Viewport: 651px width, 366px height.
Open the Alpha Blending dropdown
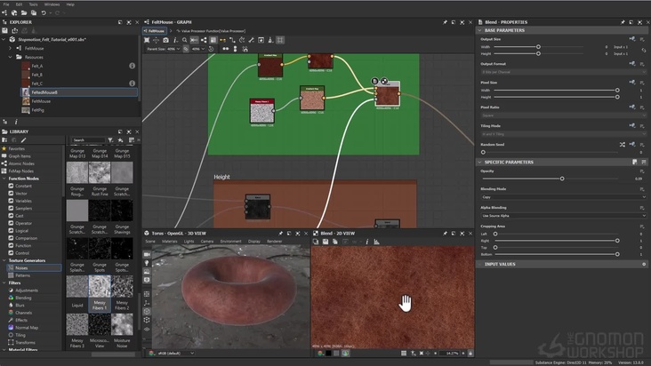(x=562, y=215)
